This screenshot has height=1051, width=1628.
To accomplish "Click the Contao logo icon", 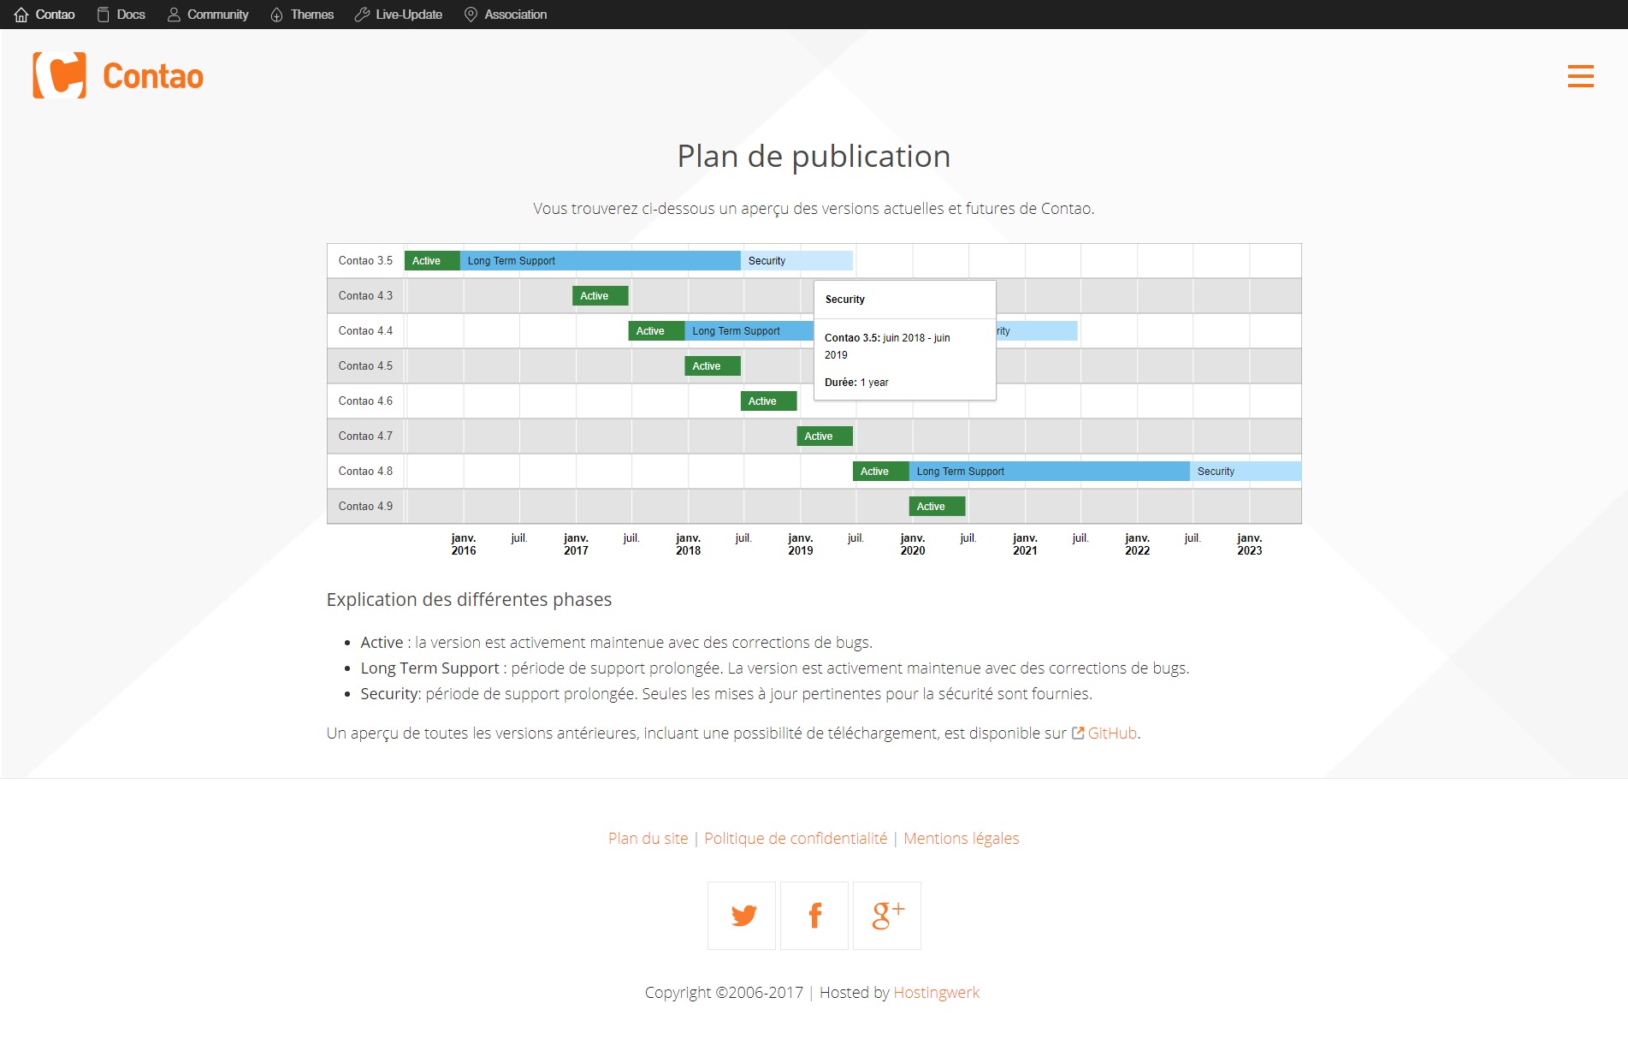I will pos(59,75).
